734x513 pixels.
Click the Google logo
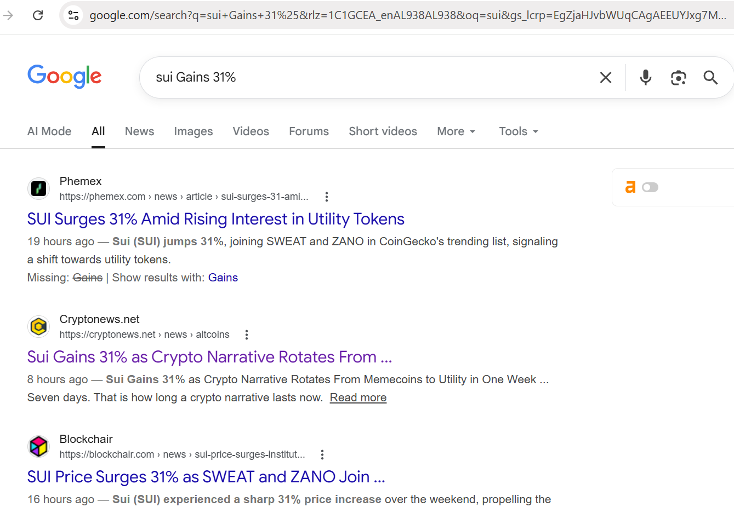[x=65, y=76]
